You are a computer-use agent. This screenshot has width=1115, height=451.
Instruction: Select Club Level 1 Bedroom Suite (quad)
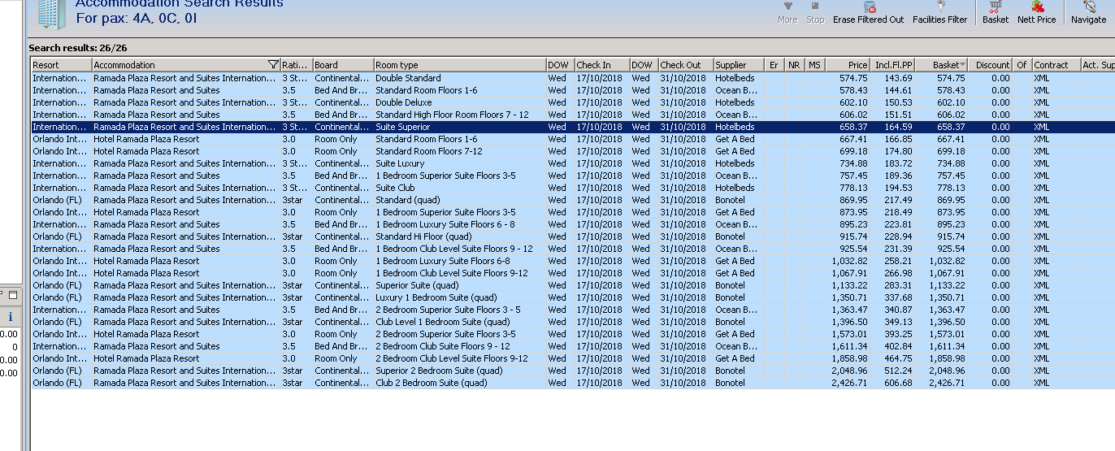pyautogui.click(x=573, y=322)
